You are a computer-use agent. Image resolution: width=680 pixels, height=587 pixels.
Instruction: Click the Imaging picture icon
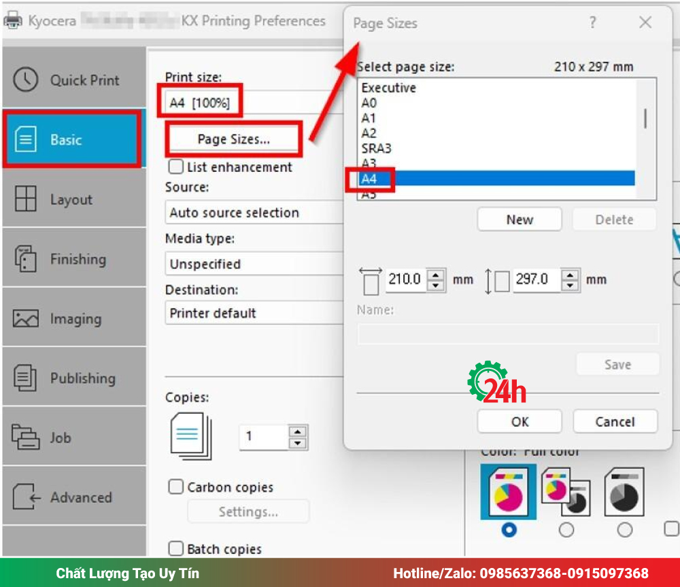tap(26, 319)
